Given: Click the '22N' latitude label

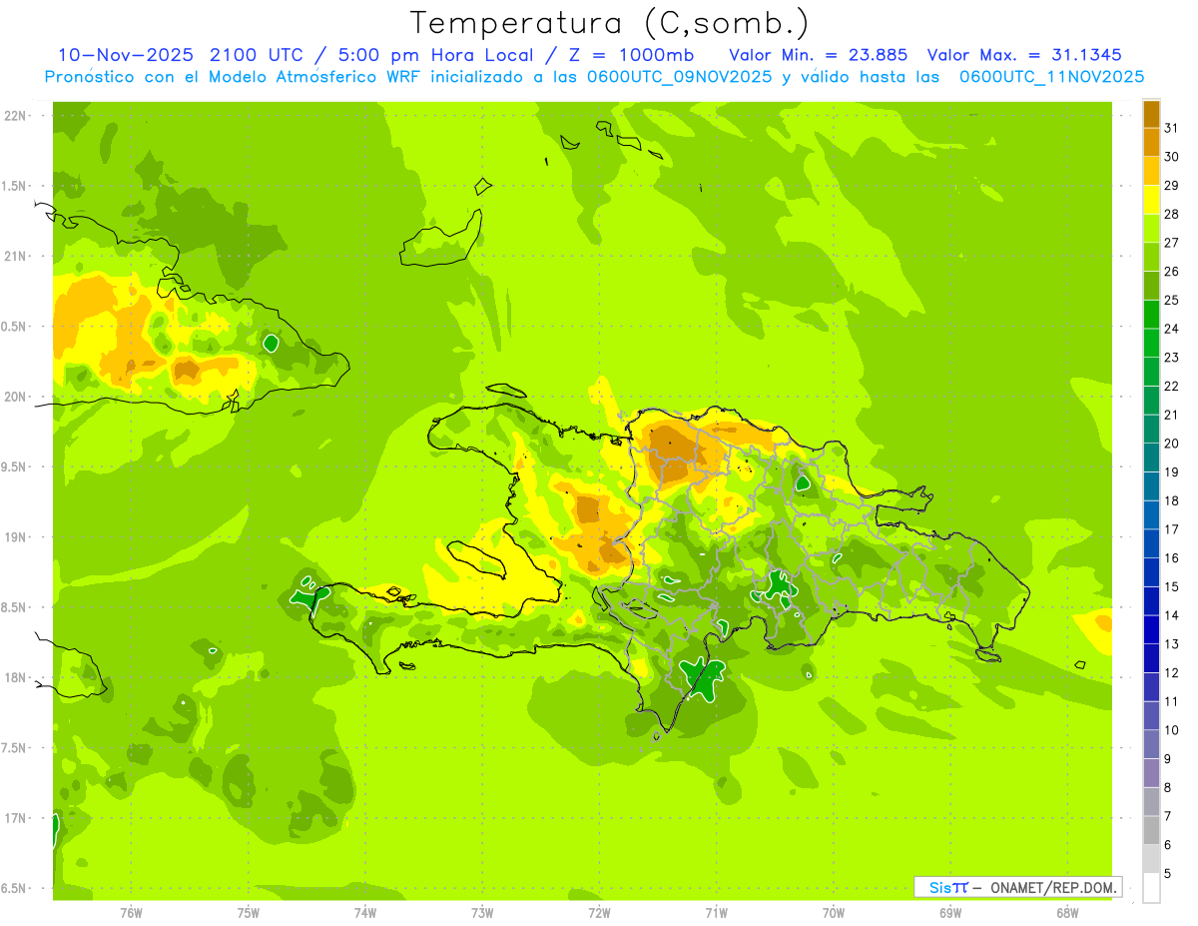Looking at the screenshot, I should click(x=15, y=116).
